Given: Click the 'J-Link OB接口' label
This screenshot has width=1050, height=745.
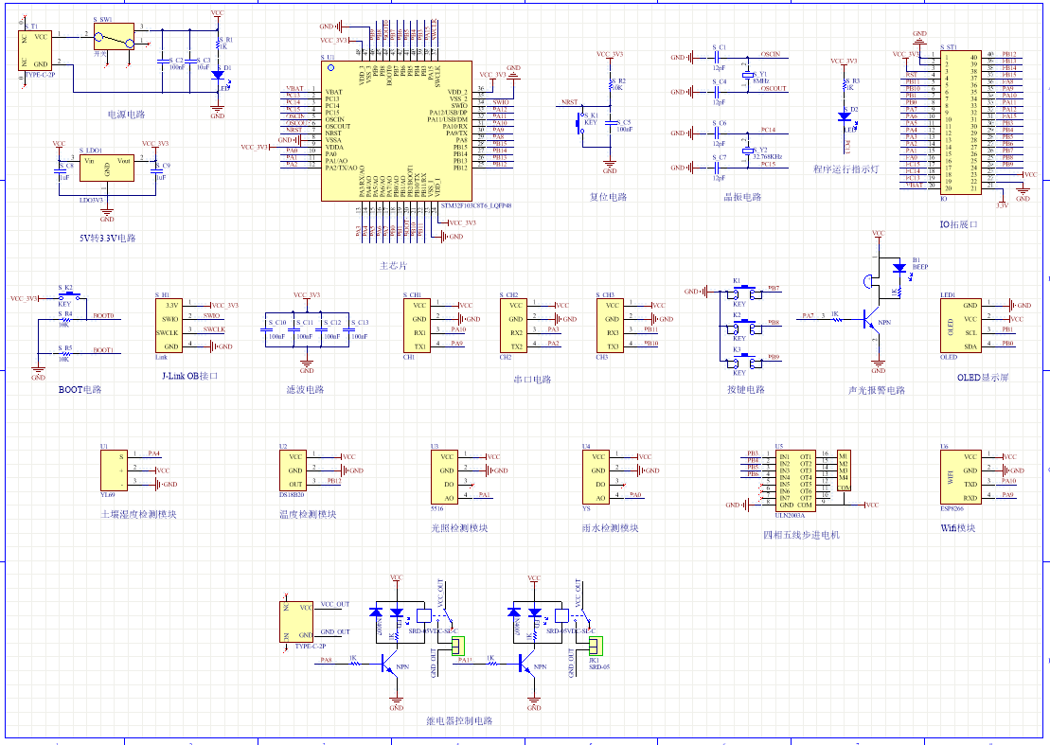Looking at the screenshot, I should click(x=190, y=376).
